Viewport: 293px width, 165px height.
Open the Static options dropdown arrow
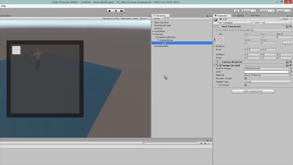(x=291, y=19)
